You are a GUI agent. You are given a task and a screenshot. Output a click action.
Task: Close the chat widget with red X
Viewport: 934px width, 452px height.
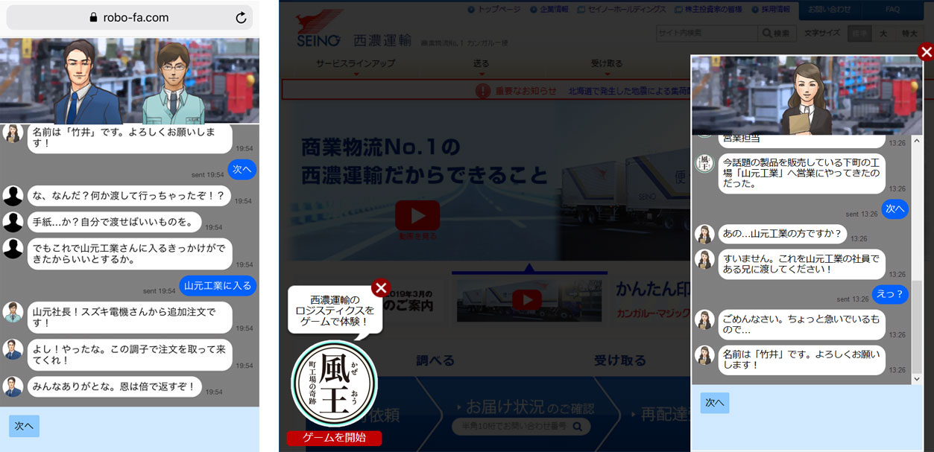coord(926,52)
